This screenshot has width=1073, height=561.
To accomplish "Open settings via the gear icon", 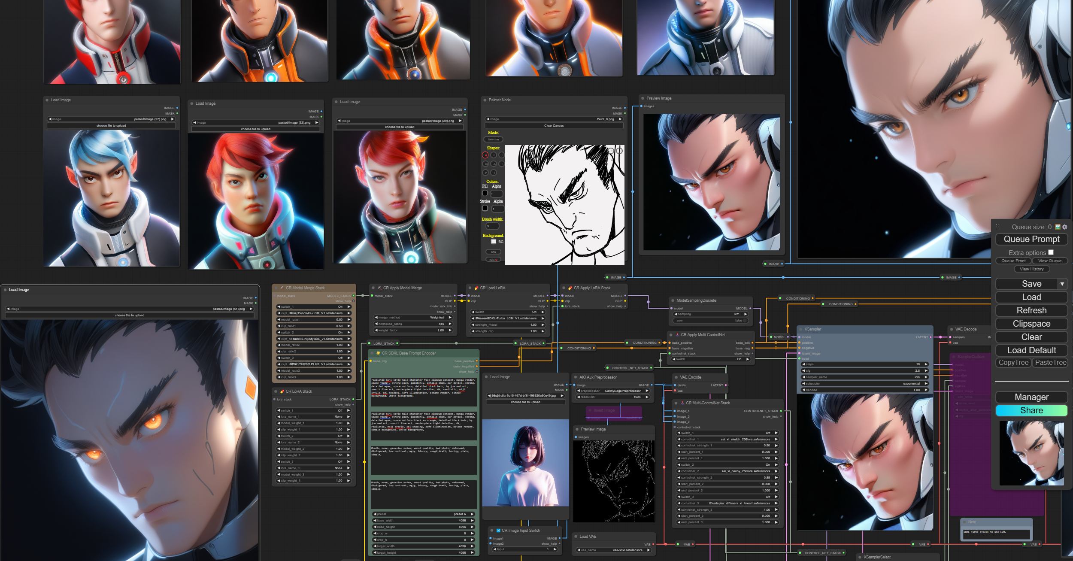I will [x=1064, y=227].
